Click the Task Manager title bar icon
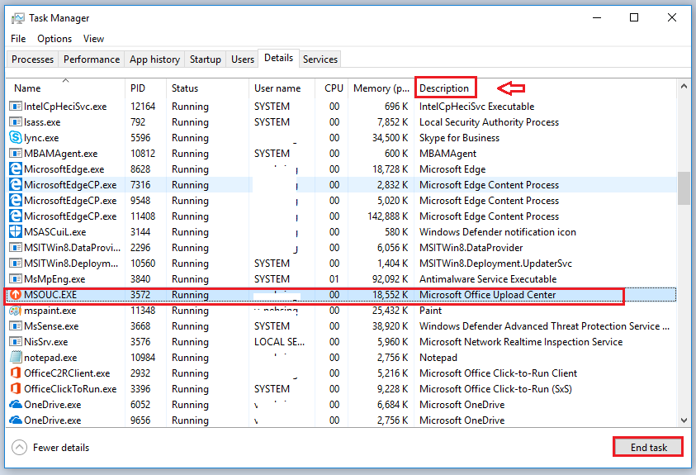 coord(18,18)
